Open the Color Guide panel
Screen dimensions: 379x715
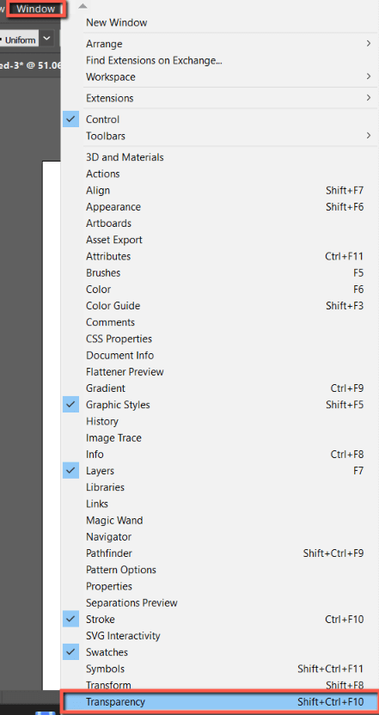click(x=220, y=306)
